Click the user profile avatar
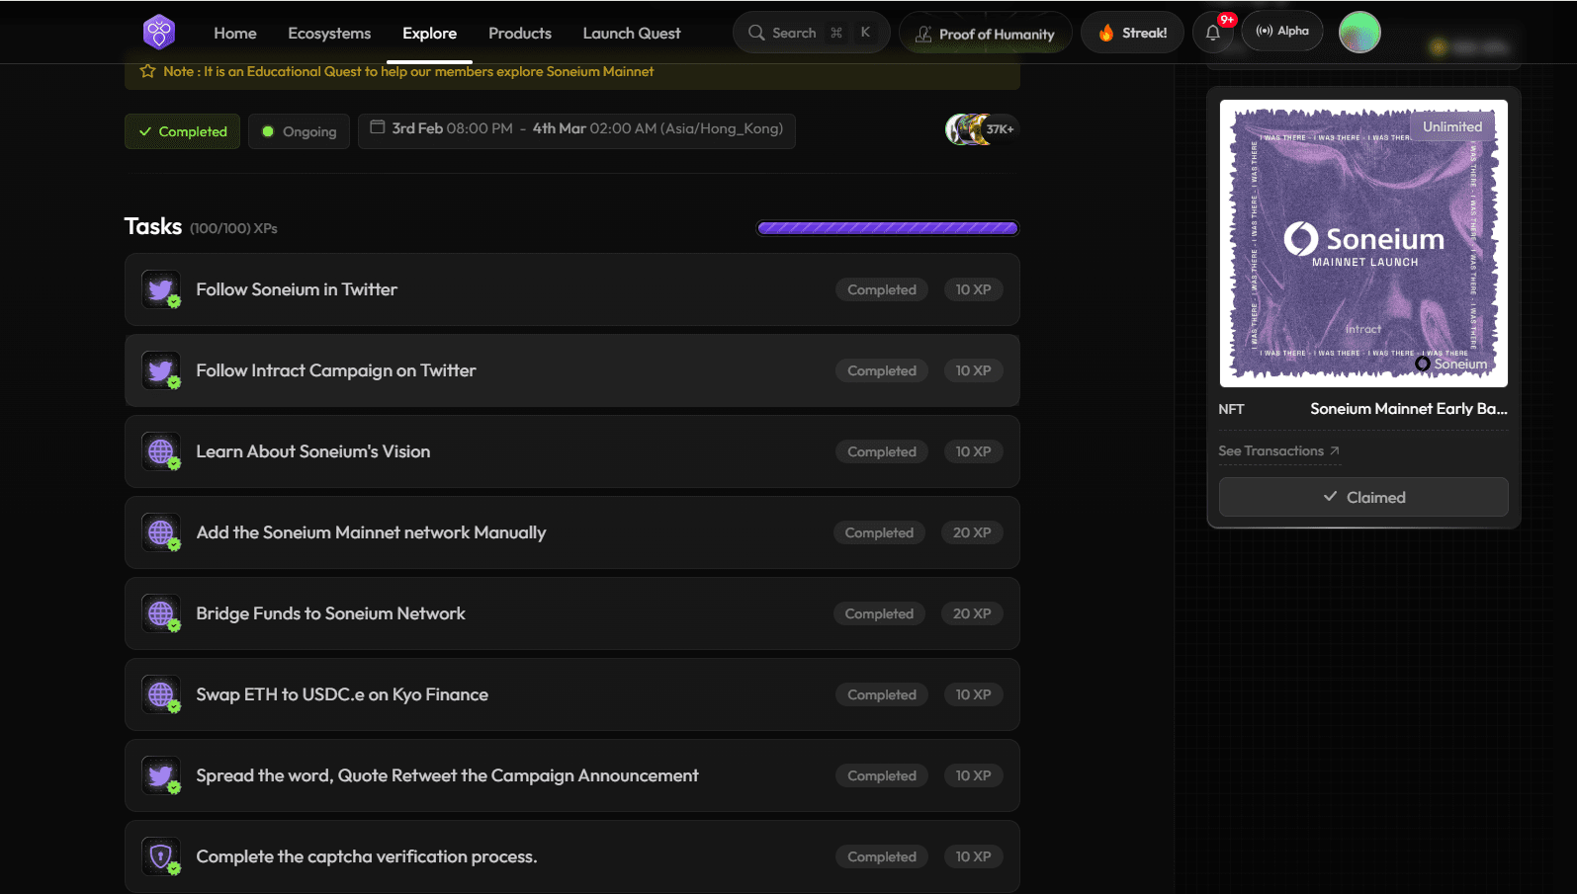This screenshot has width=1577, height=894. [x=1359, y=33]
